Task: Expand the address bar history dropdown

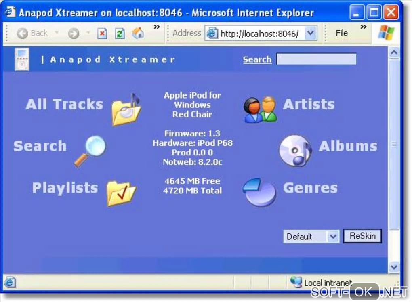Action: (x=311, y=33)
